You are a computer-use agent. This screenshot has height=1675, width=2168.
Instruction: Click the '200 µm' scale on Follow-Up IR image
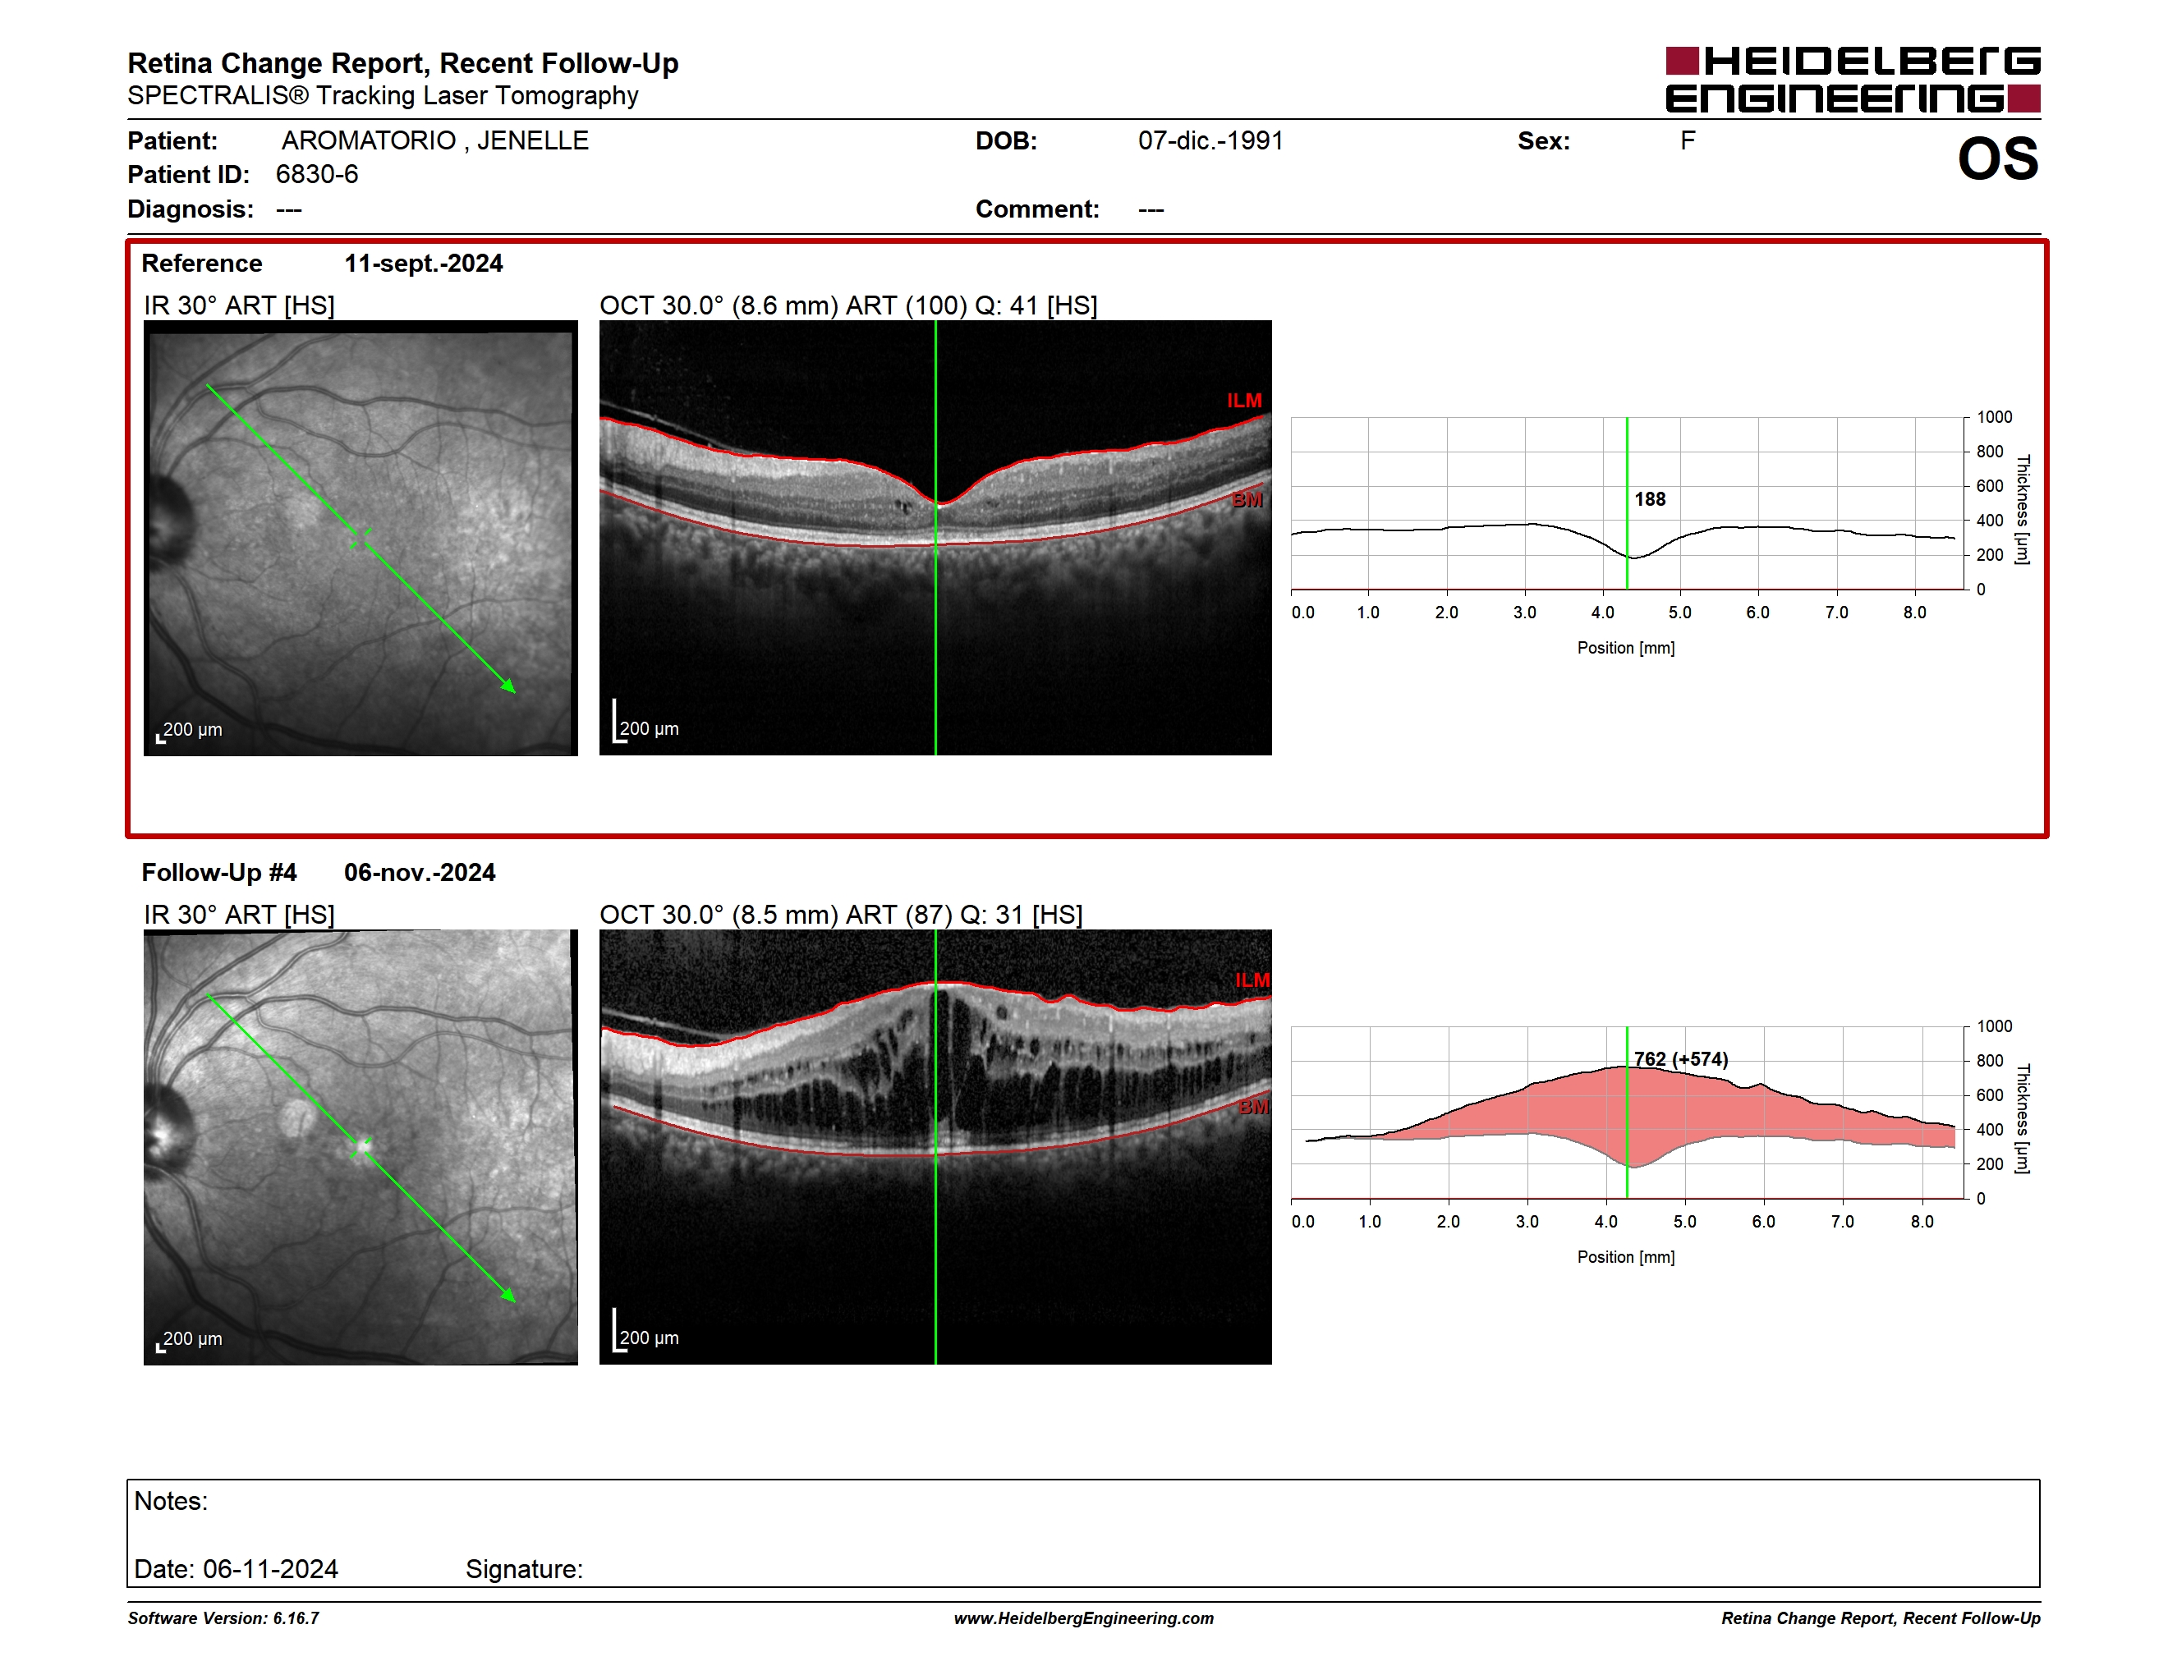point(190,1340)
